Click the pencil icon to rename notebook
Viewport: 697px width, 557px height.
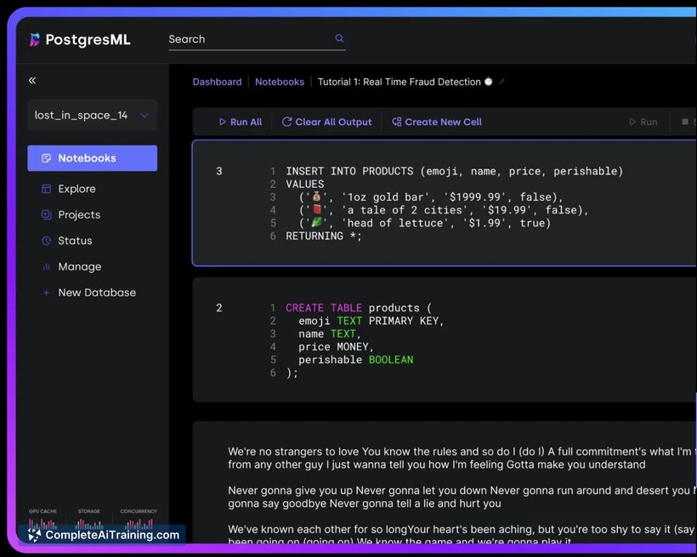tap(501, 82)
